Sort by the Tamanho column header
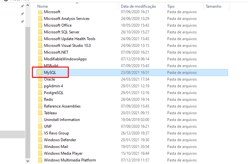Image resolution: width=248 pixels, height=164 pixels. pyautogui.click(x=213, y=6)
